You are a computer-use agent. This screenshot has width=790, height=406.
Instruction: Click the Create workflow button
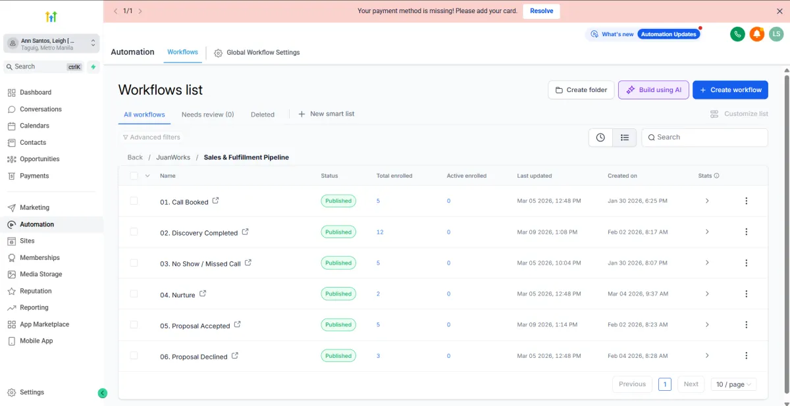click(x=730, y=90)
